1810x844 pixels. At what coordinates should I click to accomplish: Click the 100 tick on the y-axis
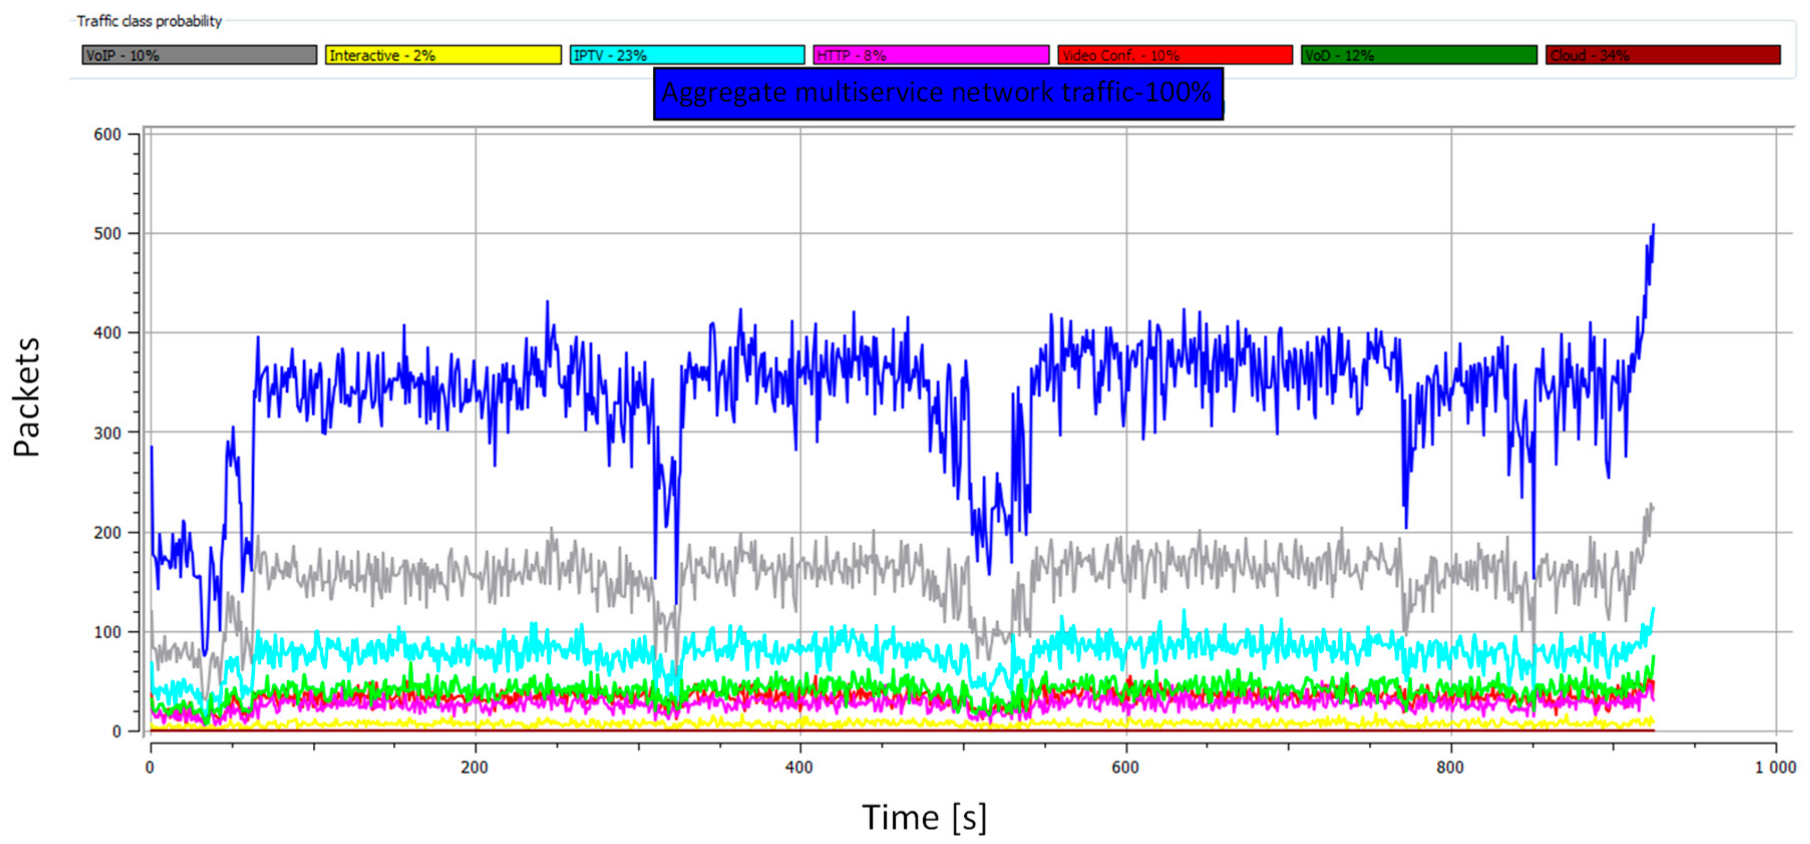(x=108, y=632)
